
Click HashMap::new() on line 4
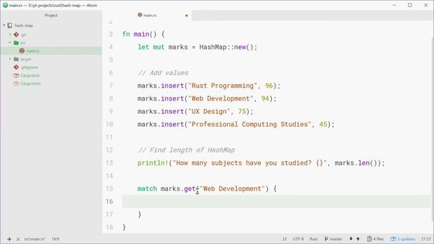click(229, 47)
